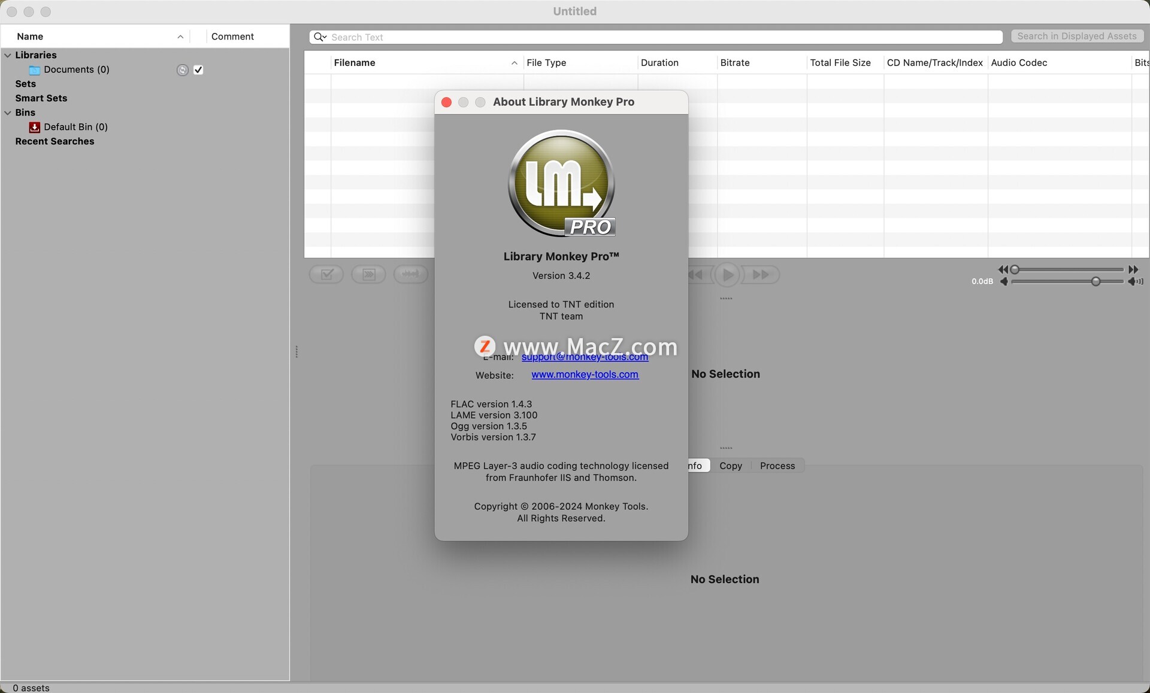The image size is (1150, 693).
Task: Click the Vorbis version 1.3.7 line
Action: [493, 437]
